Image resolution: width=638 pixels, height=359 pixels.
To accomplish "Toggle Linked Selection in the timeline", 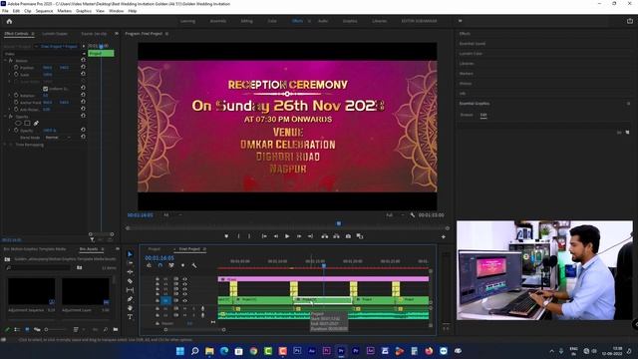I will (x=171, y=265).
